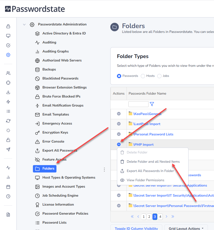
Task: Click the download tray icon in rail
Action: (x=8, y=92)
